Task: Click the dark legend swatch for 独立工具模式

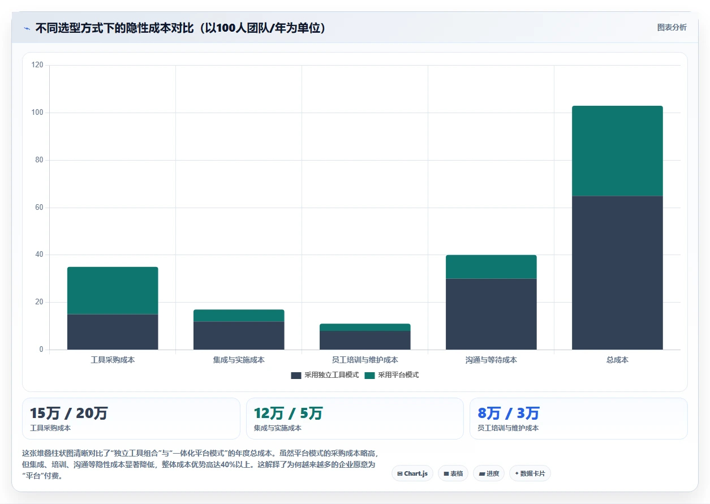Action: point(296,375)
